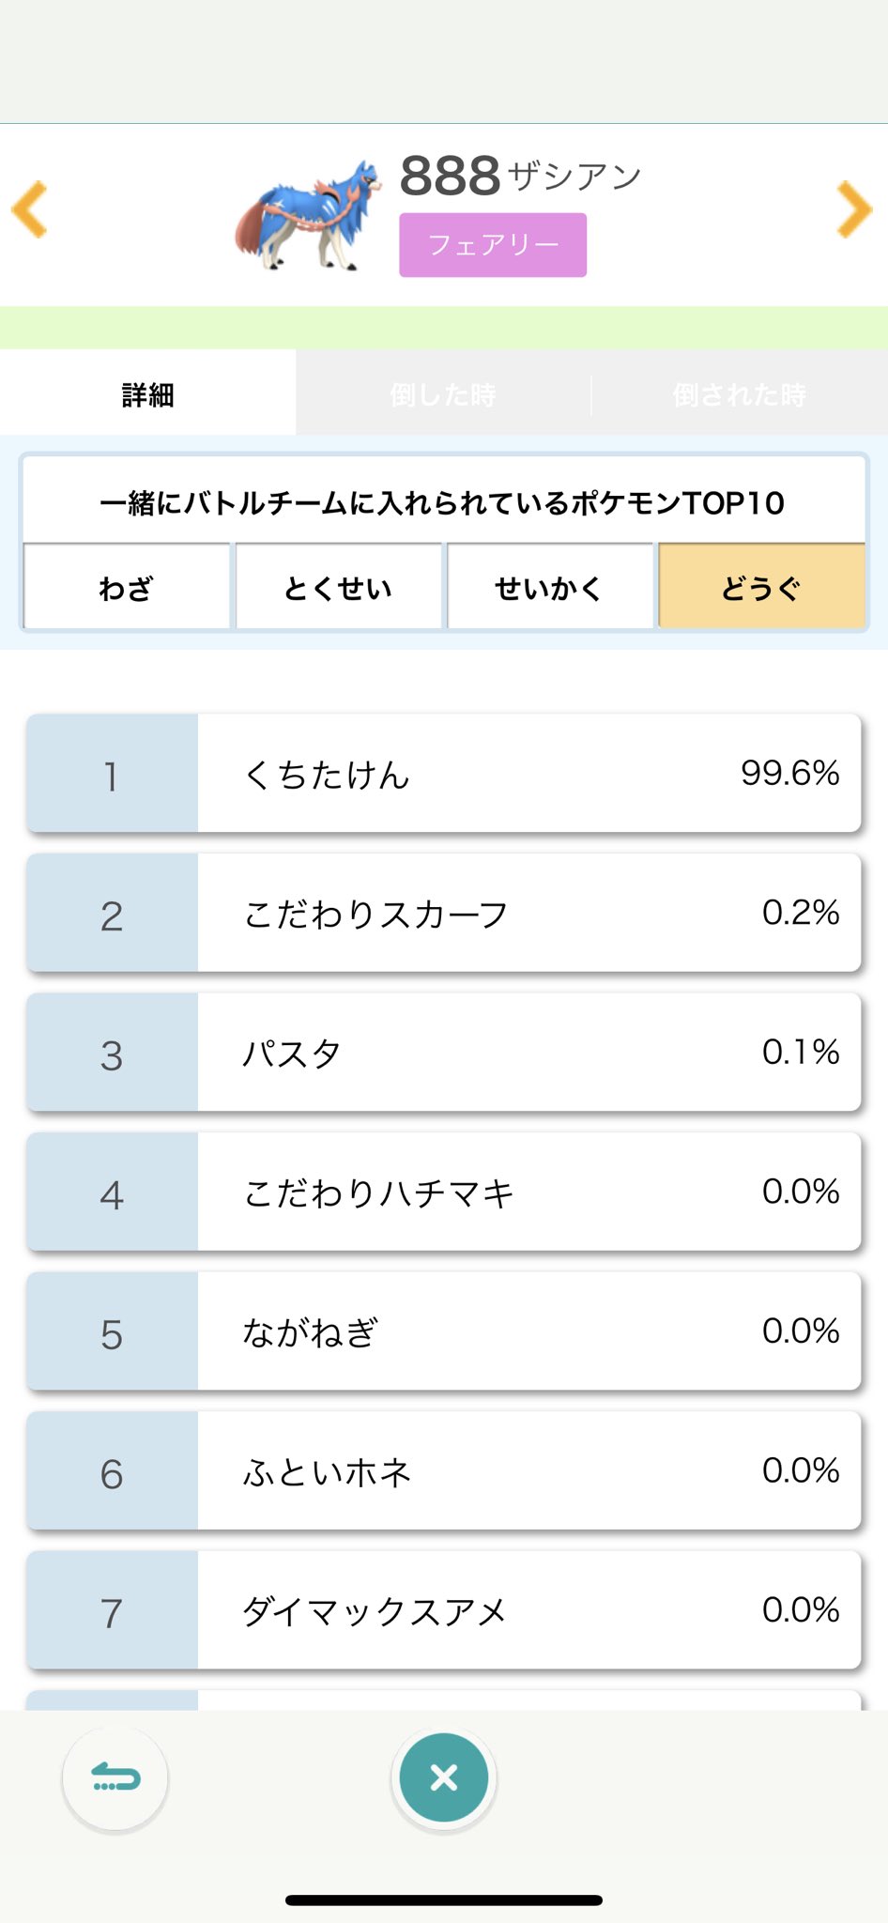The height and width of the screenshot is (1923, 888).
Task: Select the わざ filter button
Action: (x=127, y=588)
